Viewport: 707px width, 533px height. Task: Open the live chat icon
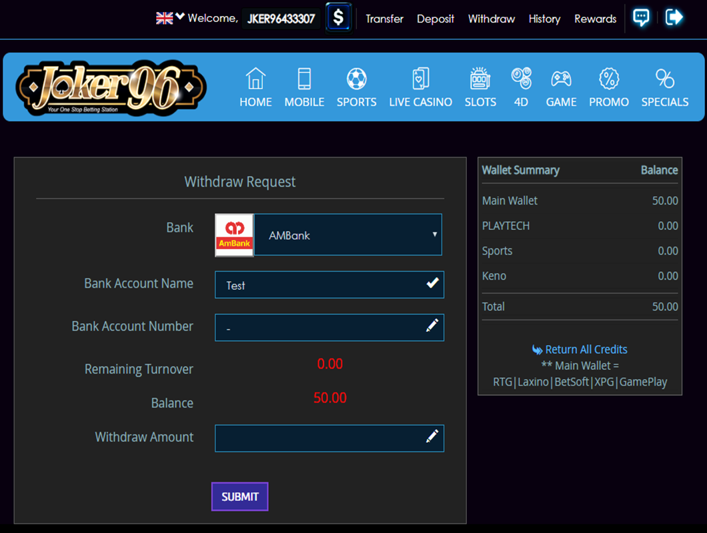pos(641,18)
